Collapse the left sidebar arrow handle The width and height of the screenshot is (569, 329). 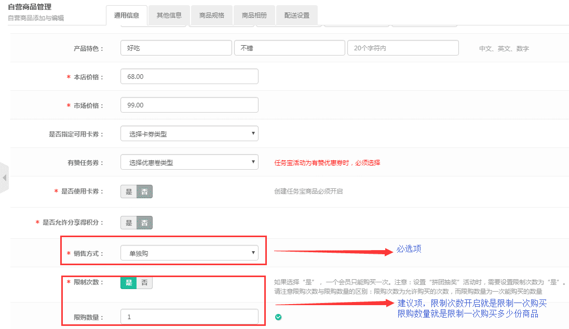tap(4, 178)
